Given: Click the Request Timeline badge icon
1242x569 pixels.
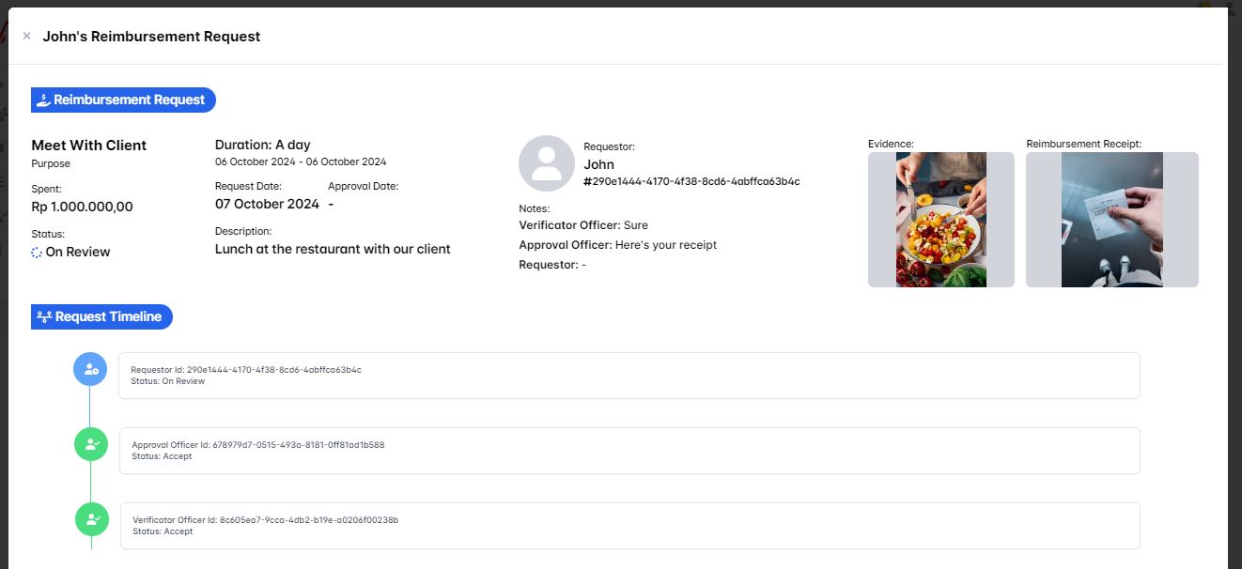Looking at the screenshot, I should tap(44, 317).
